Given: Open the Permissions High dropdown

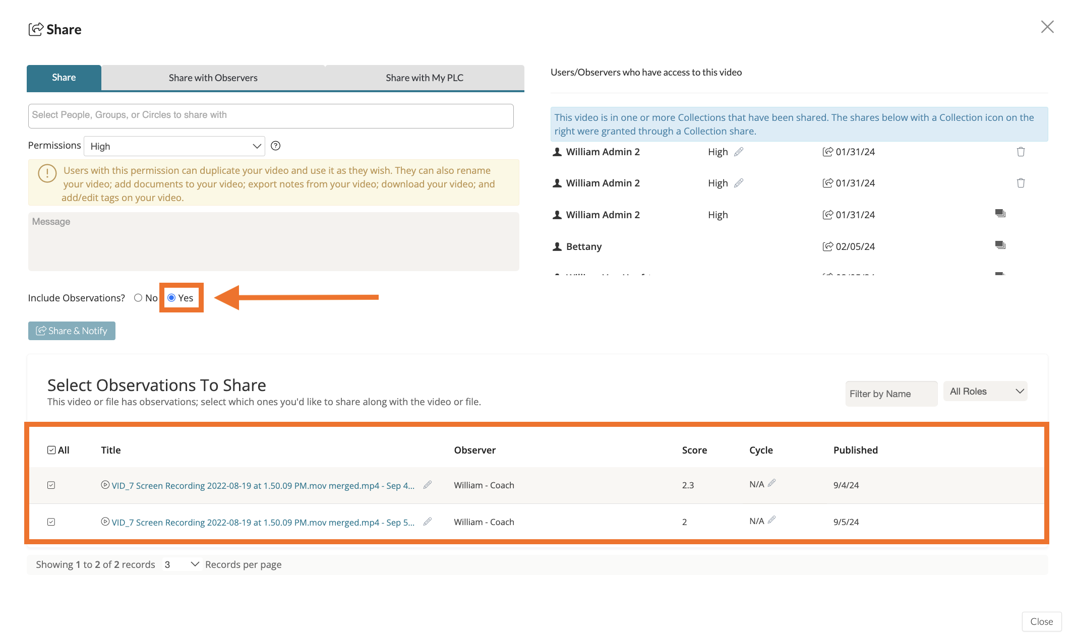Looking at the screenshot, I should point(174,146).
